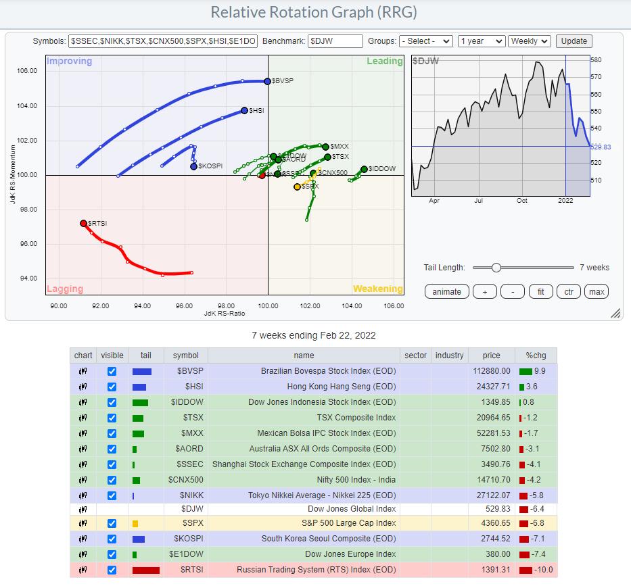Hide $MXX from the graph

click(x=112, y=433)
